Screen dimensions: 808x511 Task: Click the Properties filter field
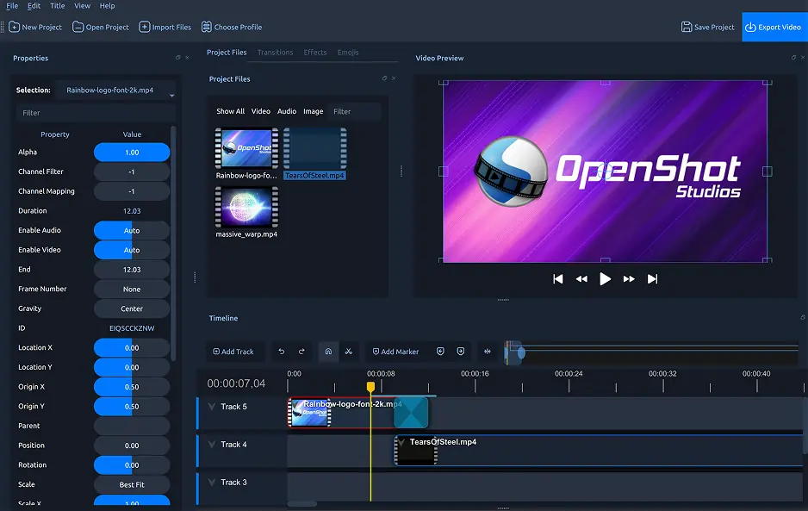(x=96, y=112)
